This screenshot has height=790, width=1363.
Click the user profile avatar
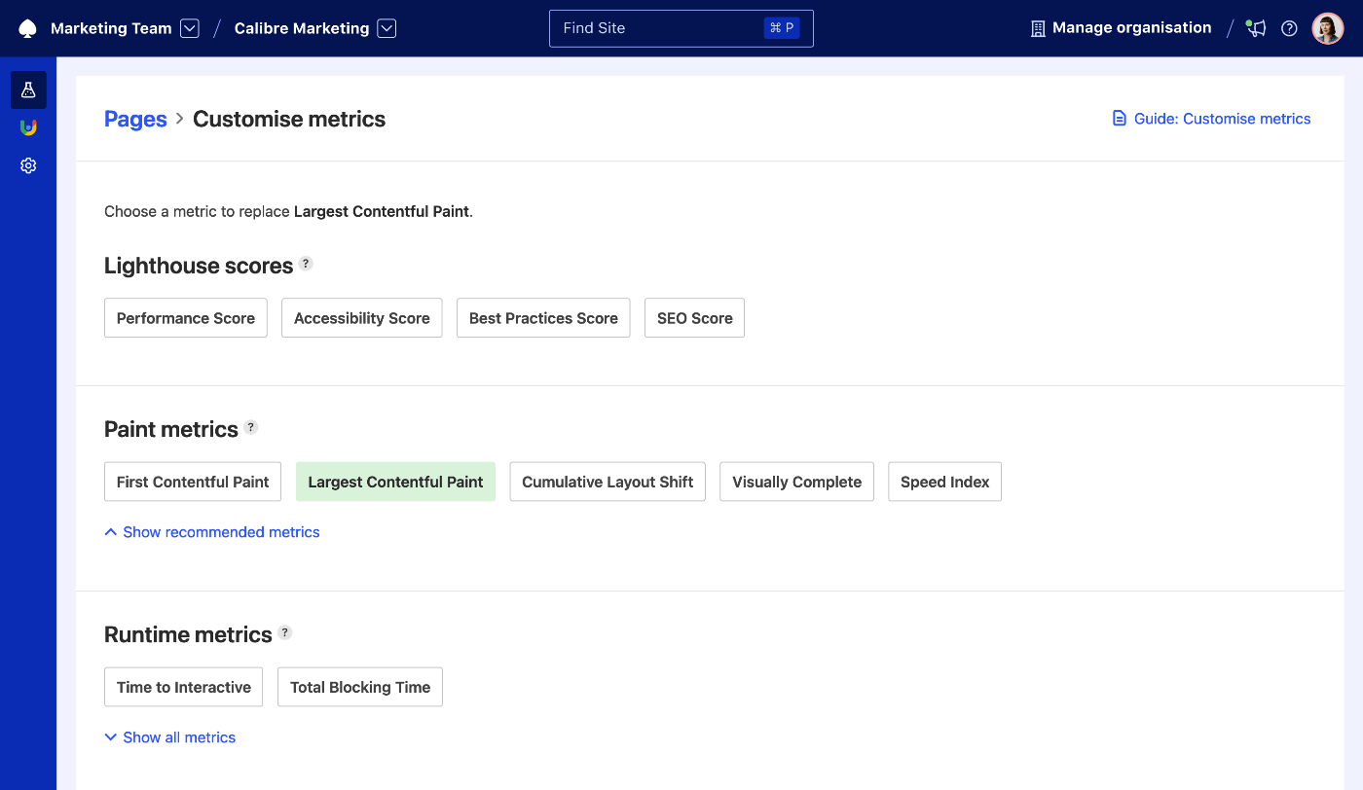[x=1327, y=27]
